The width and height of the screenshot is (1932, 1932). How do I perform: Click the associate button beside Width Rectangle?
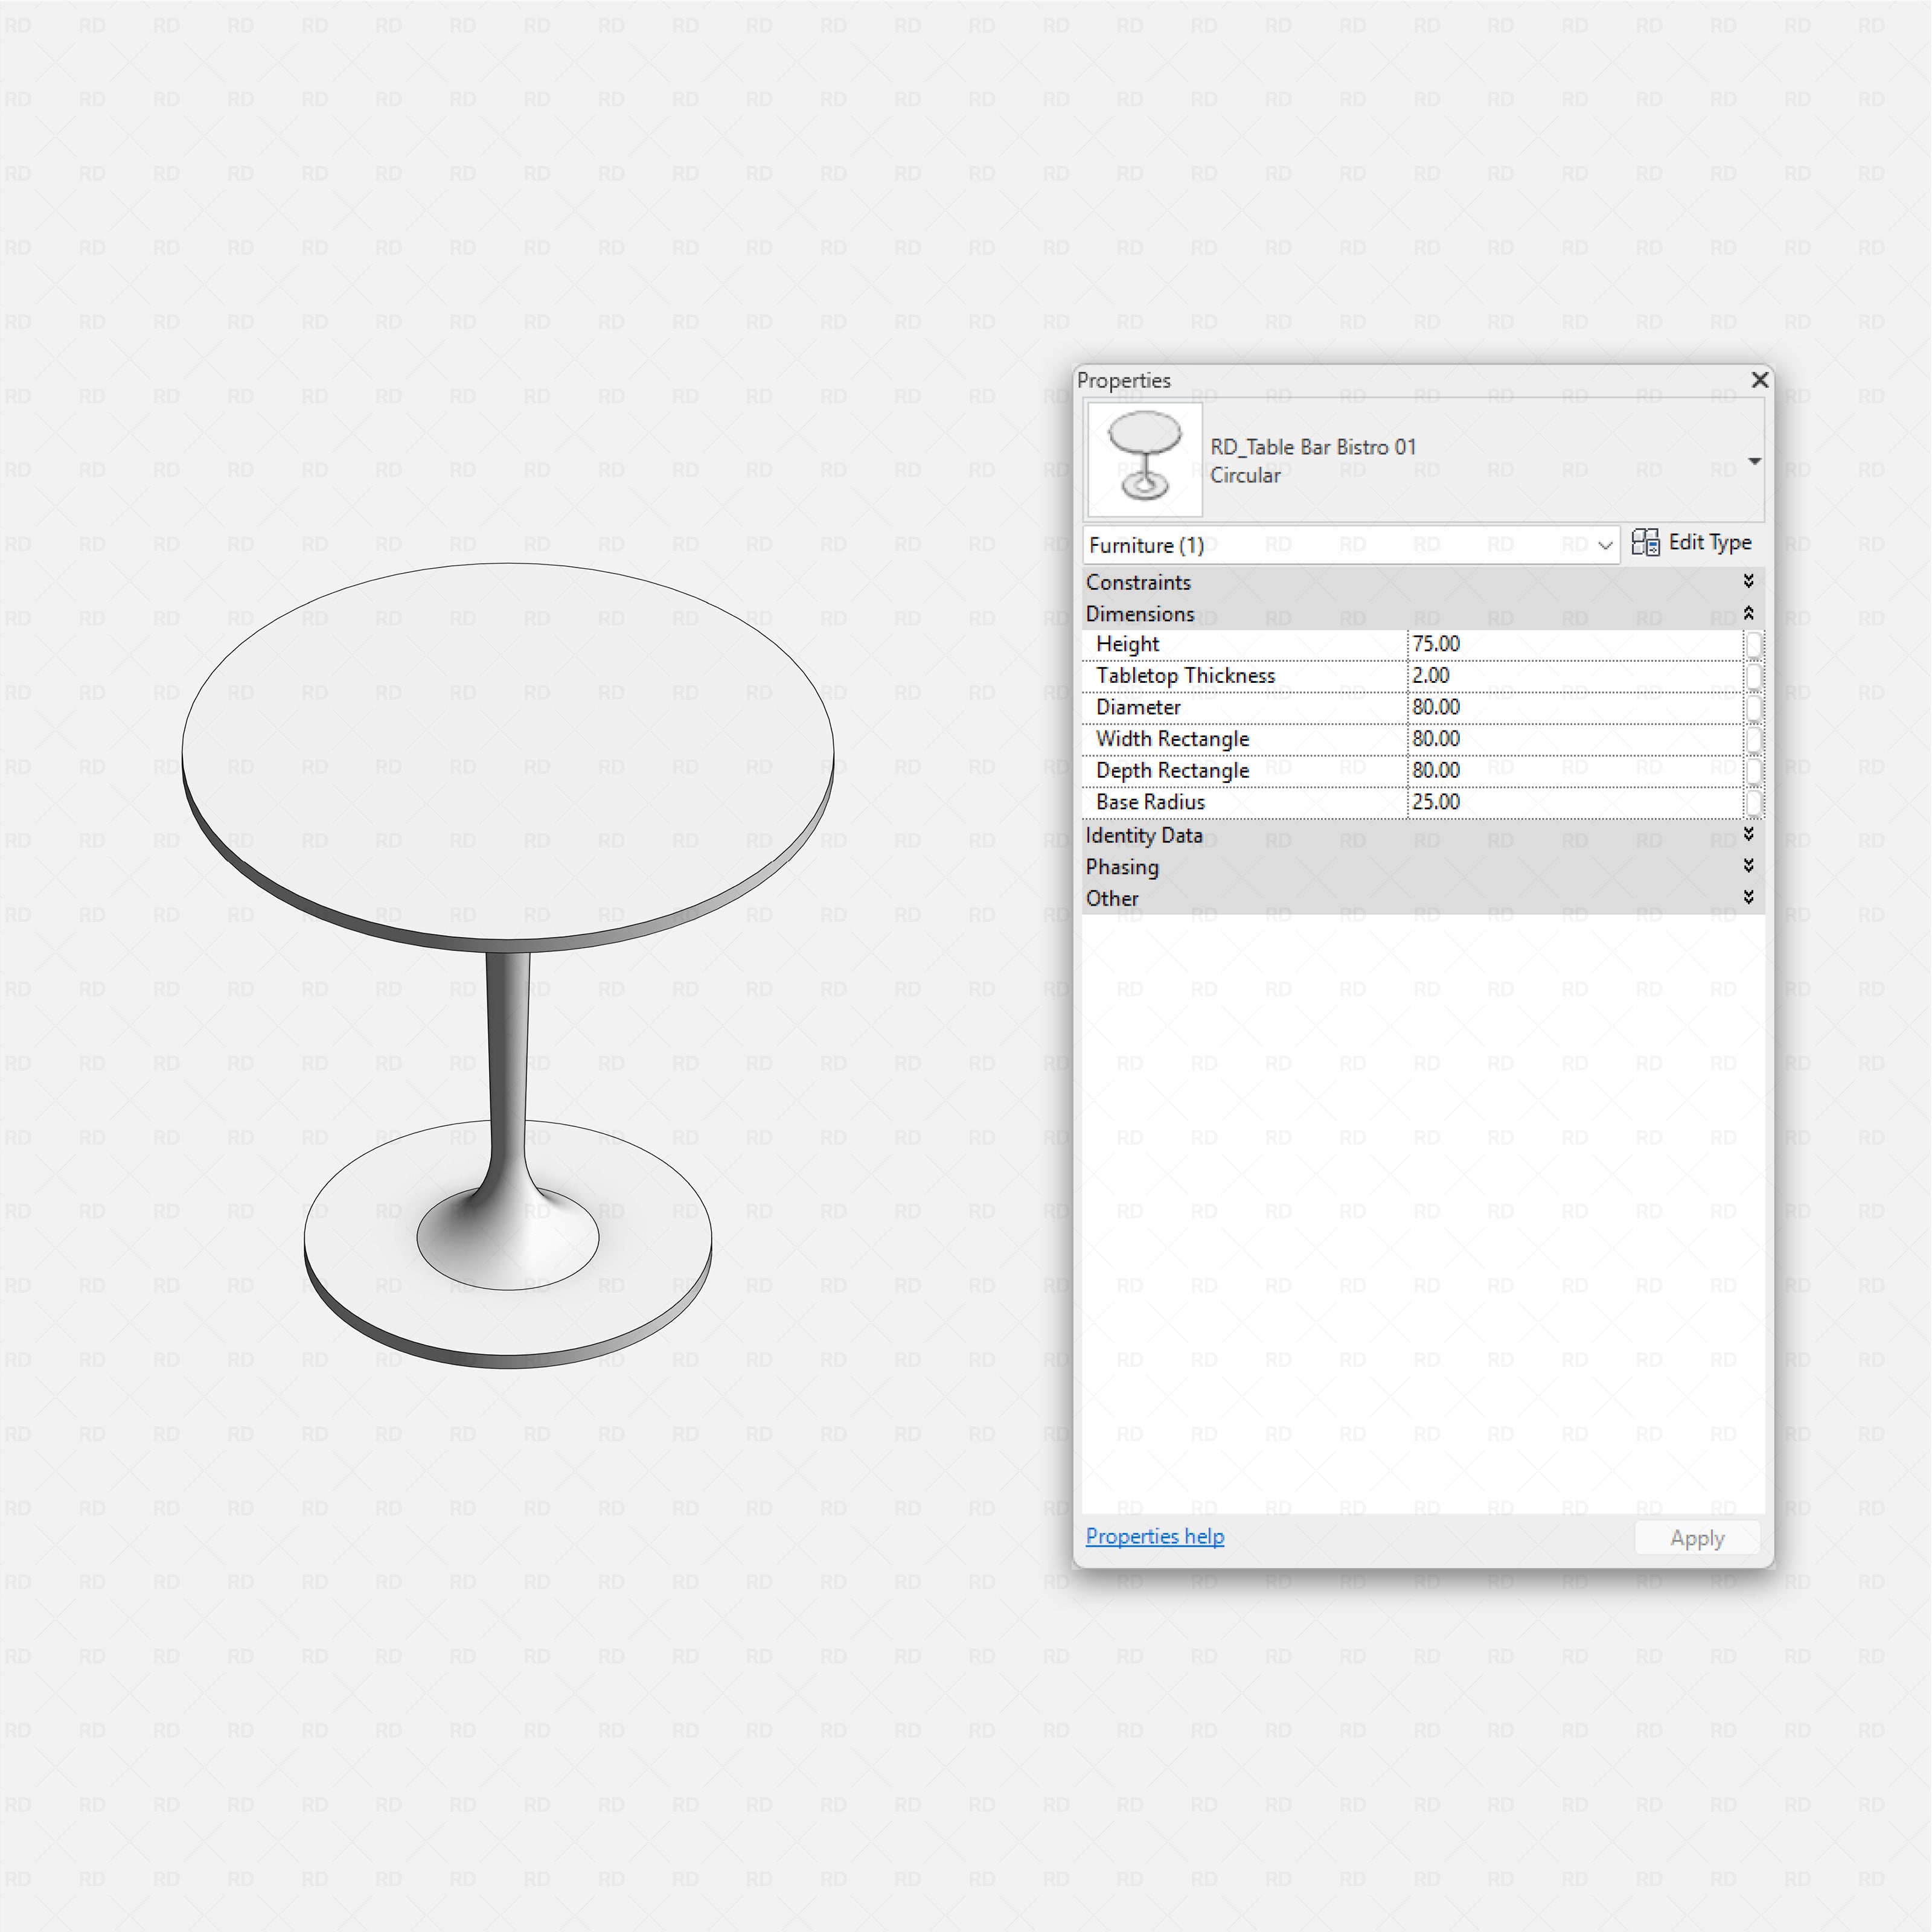tap(1756, 739)
